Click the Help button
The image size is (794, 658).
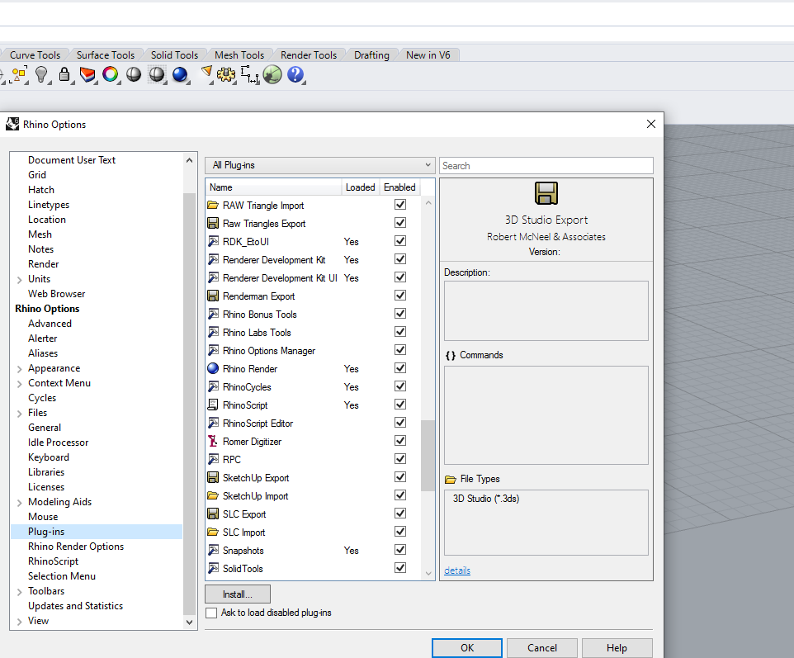point(617,648)
